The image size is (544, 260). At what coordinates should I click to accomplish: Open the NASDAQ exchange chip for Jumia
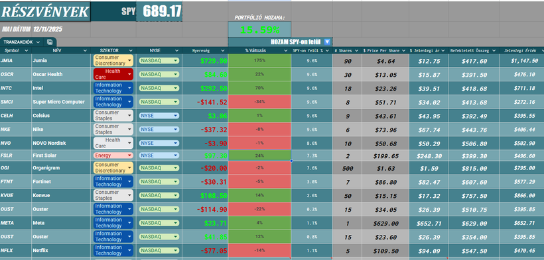(159, 61)
